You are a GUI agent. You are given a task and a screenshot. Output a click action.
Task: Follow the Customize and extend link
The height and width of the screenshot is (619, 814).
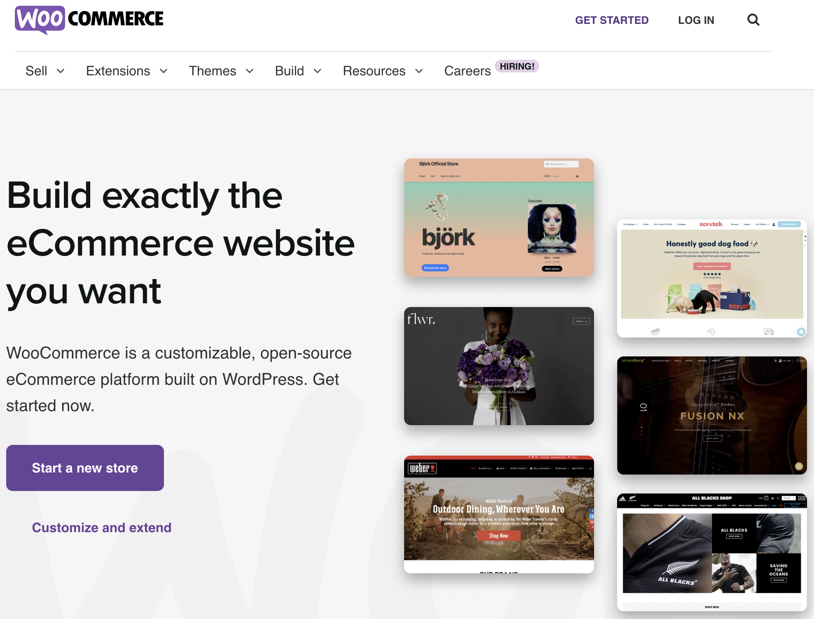102,528
